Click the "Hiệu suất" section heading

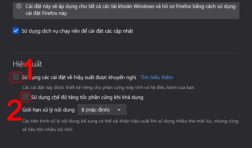27,64
